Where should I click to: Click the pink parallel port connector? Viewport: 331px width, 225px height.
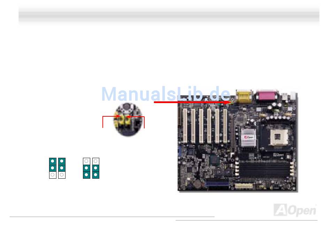[267, 95]
